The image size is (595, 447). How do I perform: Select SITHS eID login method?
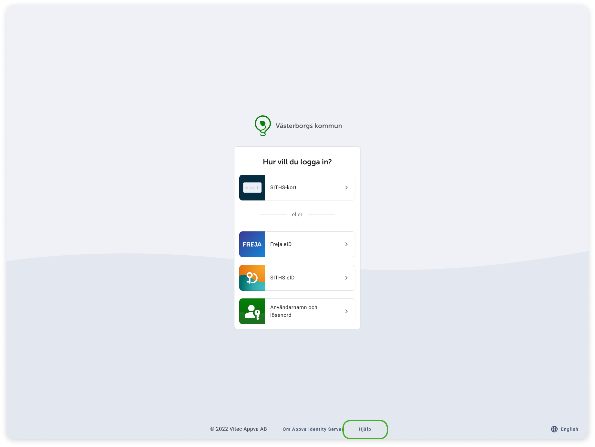pyautogui.click(x=297, y=278)
